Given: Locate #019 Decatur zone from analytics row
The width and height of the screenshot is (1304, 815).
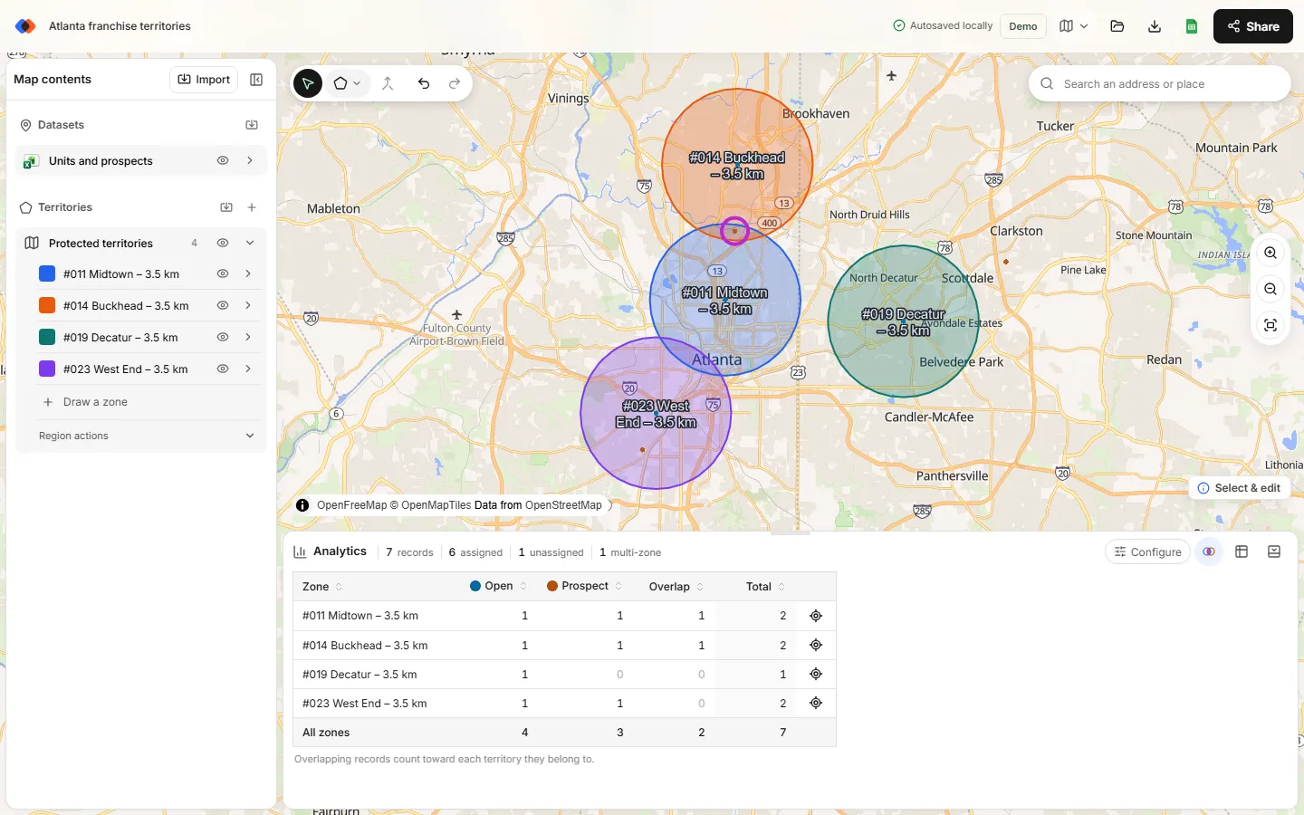Looking at the screenshot, I should coord(816,674).
